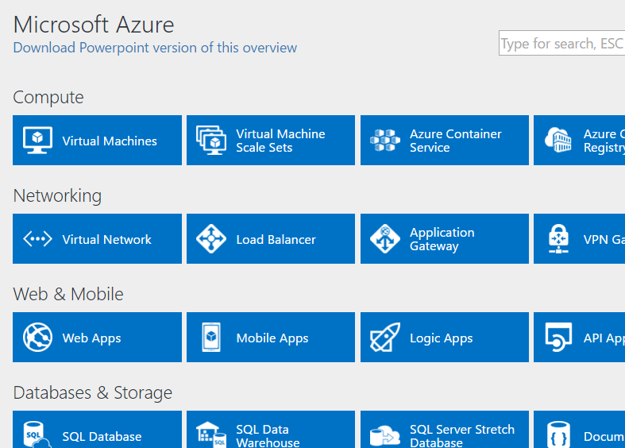Viewport: 625px width, 448px height.
Task: Click the Load Balancer diamond icon
Action: point(211,239)
